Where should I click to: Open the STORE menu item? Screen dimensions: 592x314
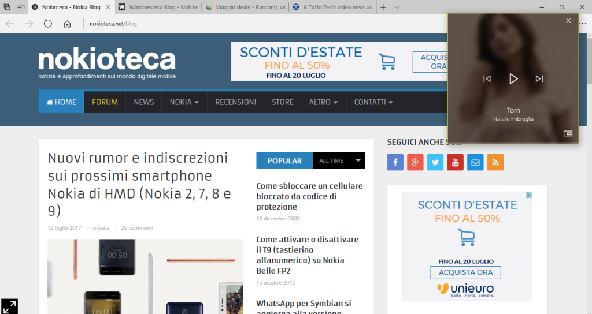pyautogui.click(x=282, y=102)
